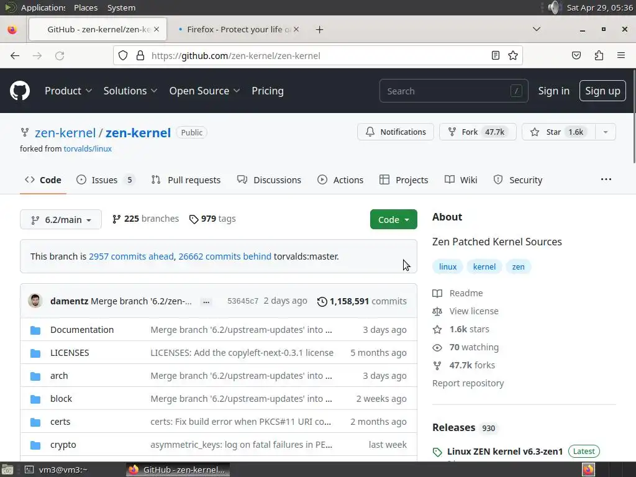Click the 26662 commits behind link
The image size is (636, 477).
click(x=225, y=257)
